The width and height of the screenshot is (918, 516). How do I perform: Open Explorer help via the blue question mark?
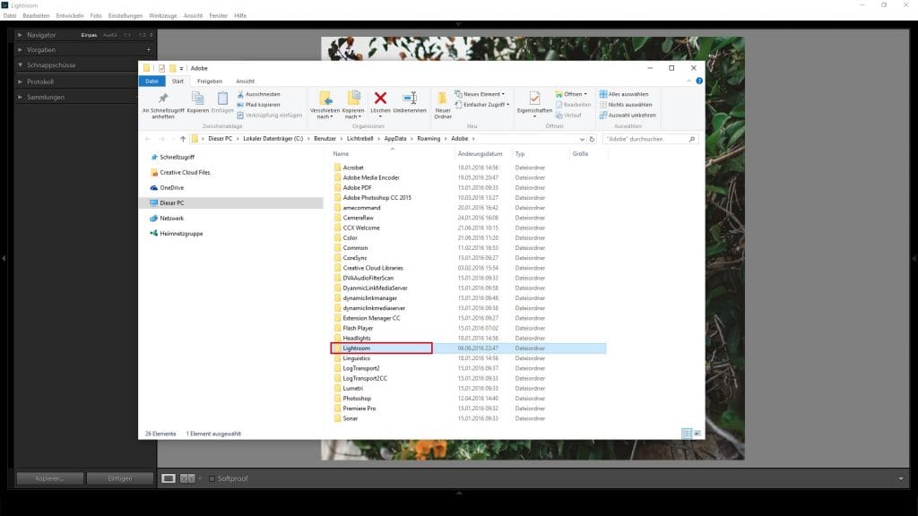[699, 81]
